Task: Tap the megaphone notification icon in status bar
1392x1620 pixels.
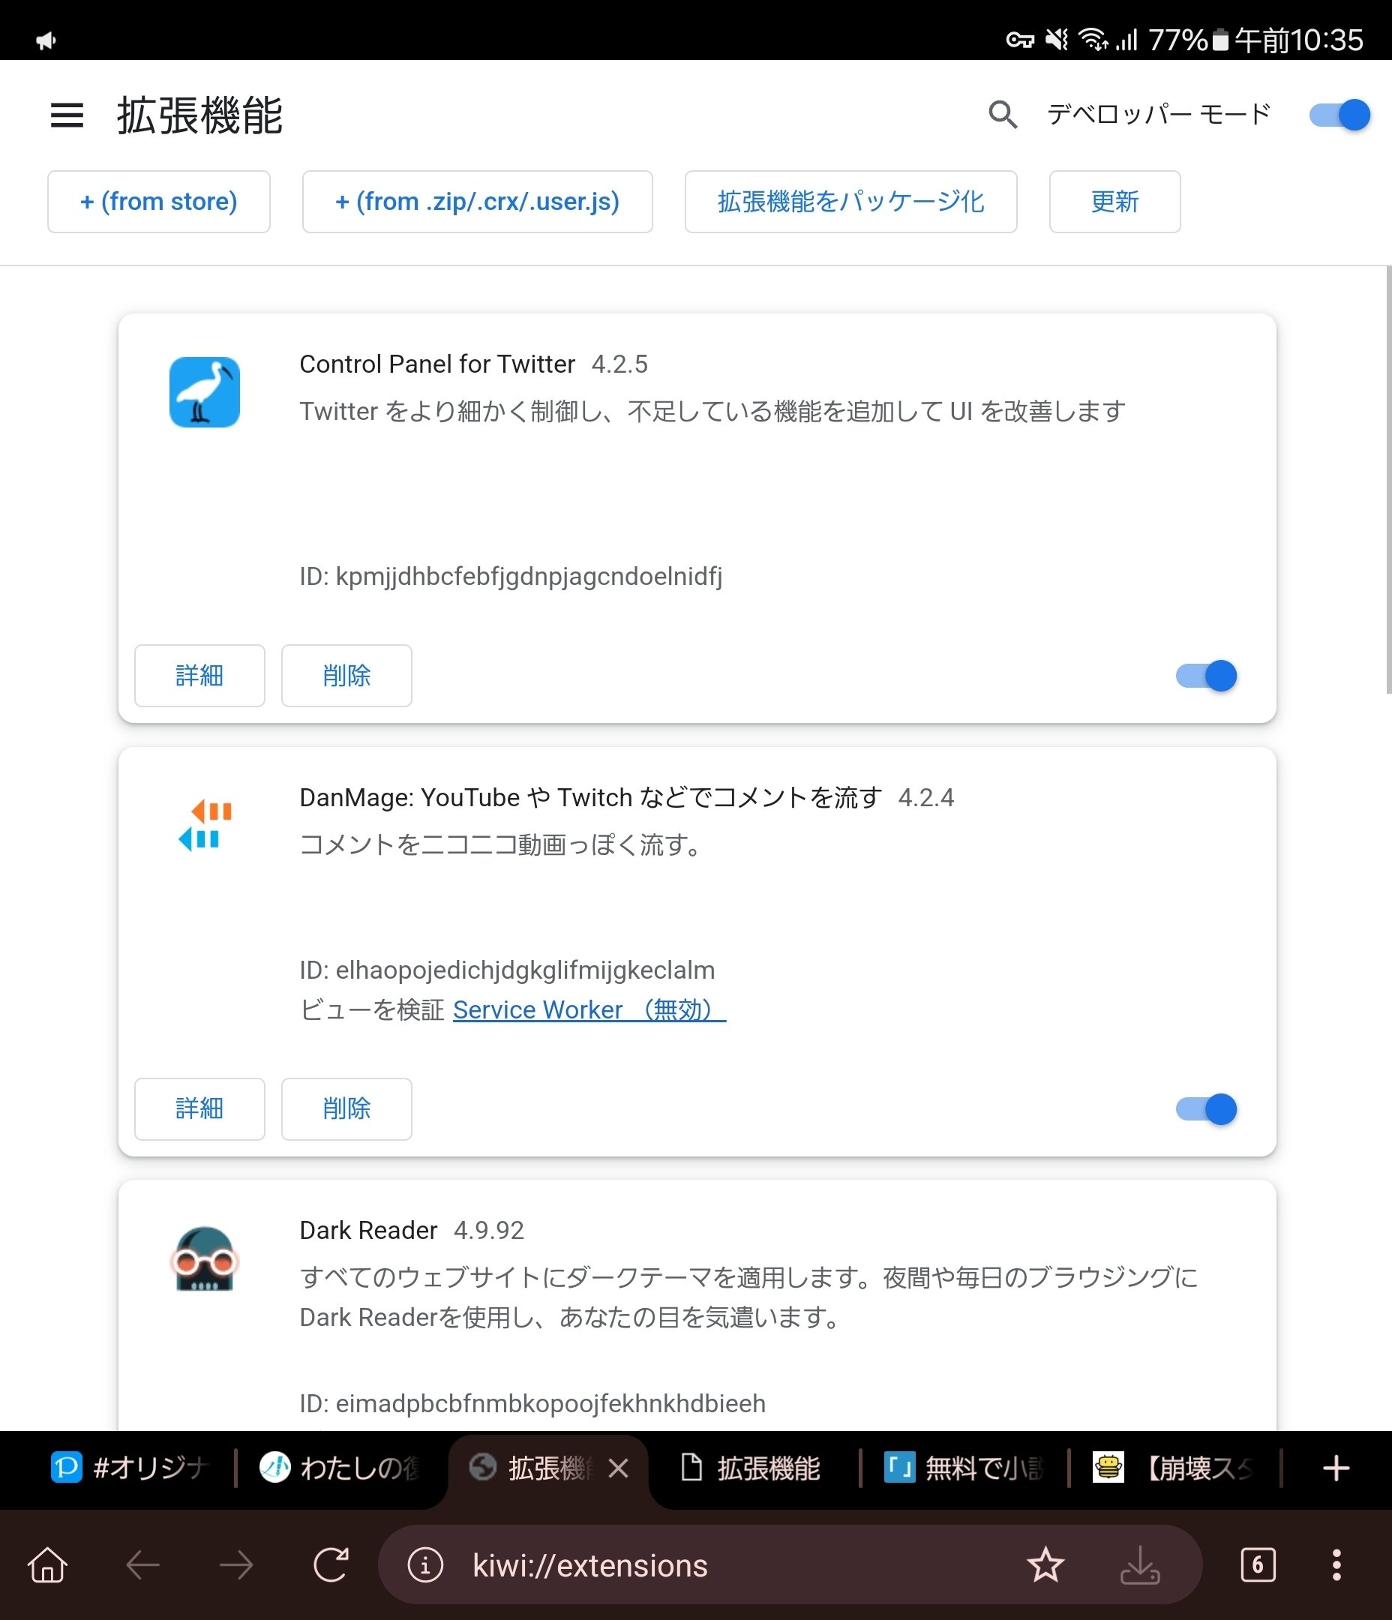Action: pos(46,40)
